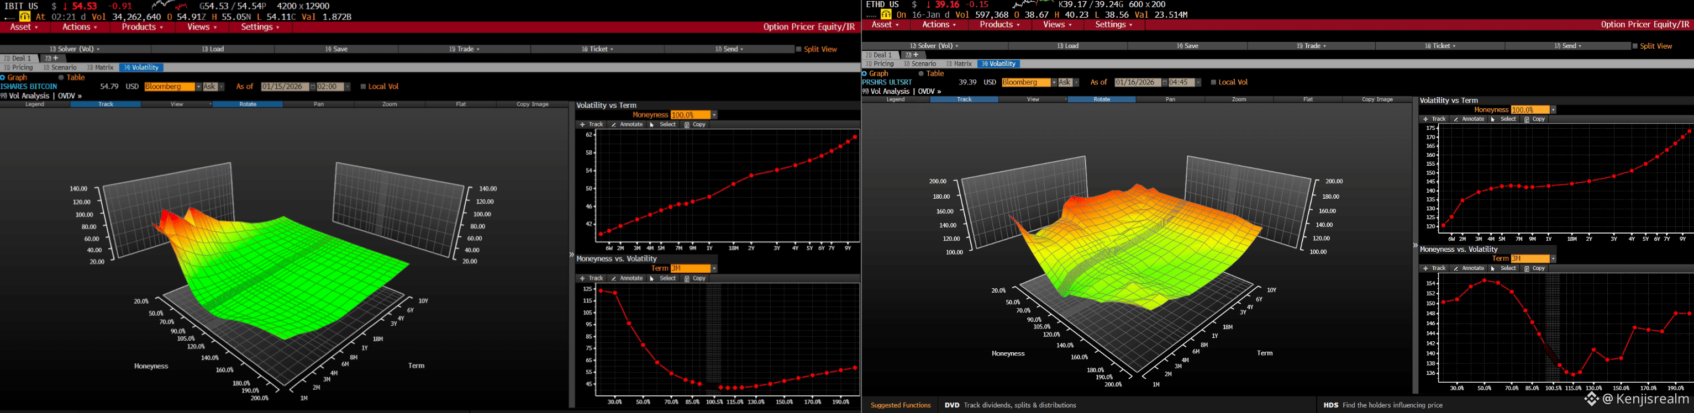Add new deal tab with plus in ETHD panel

(912, 55)
